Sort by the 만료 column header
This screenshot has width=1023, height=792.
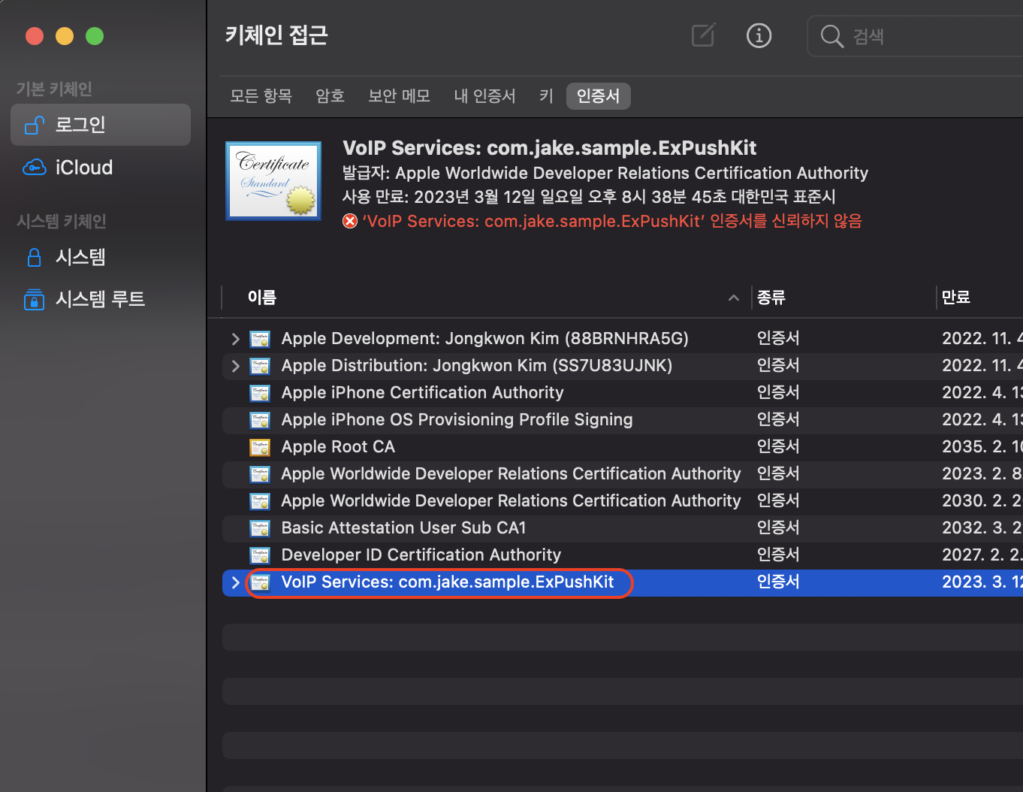pyautogui.click(x=956, y=298)
